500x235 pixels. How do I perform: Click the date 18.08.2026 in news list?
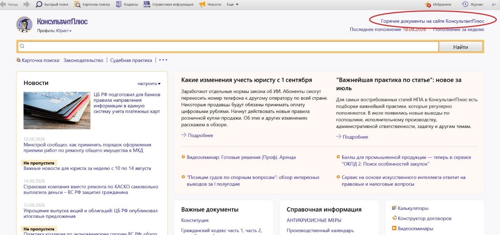coord(34,139)
